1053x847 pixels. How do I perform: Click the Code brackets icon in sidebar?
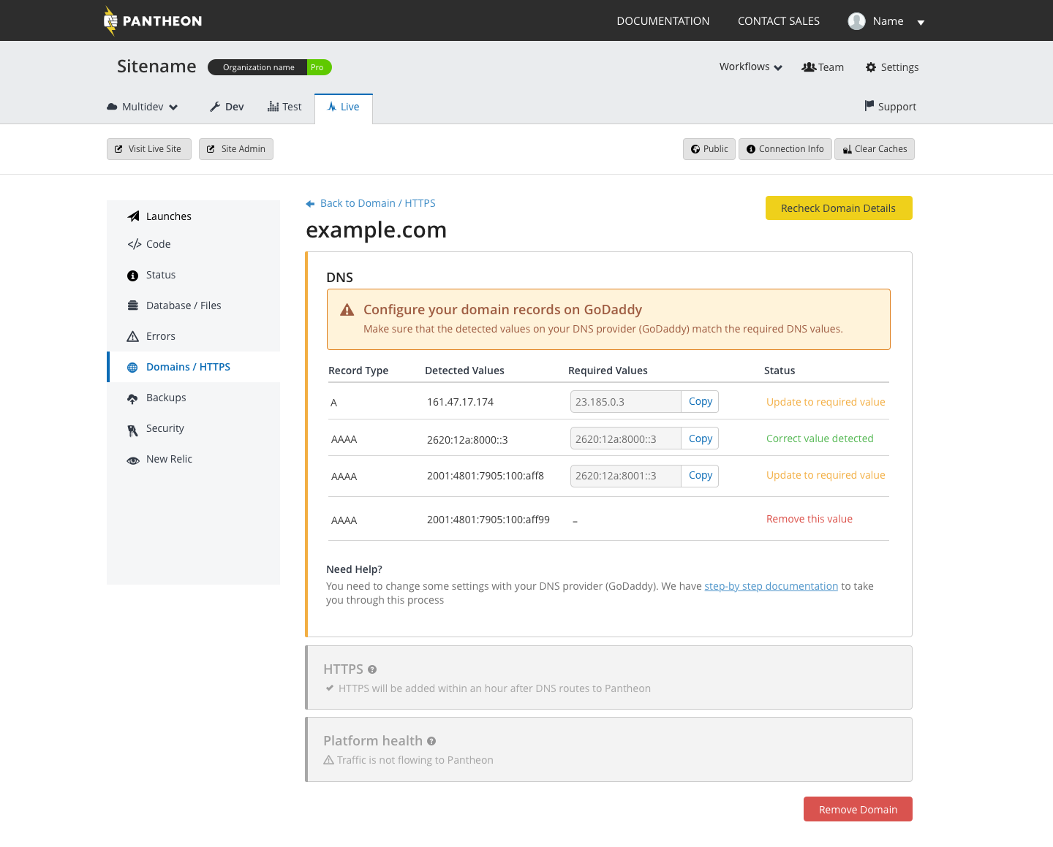[x=134, y=244]
